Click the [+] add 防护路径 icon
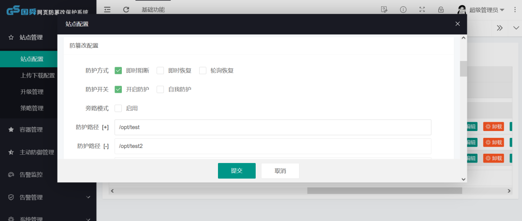Viewport: 522px width, 221px height. 105,127
